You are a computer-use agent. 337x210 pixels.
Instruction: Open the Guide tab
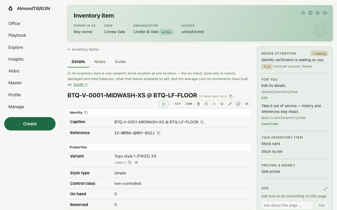point(120,62)
